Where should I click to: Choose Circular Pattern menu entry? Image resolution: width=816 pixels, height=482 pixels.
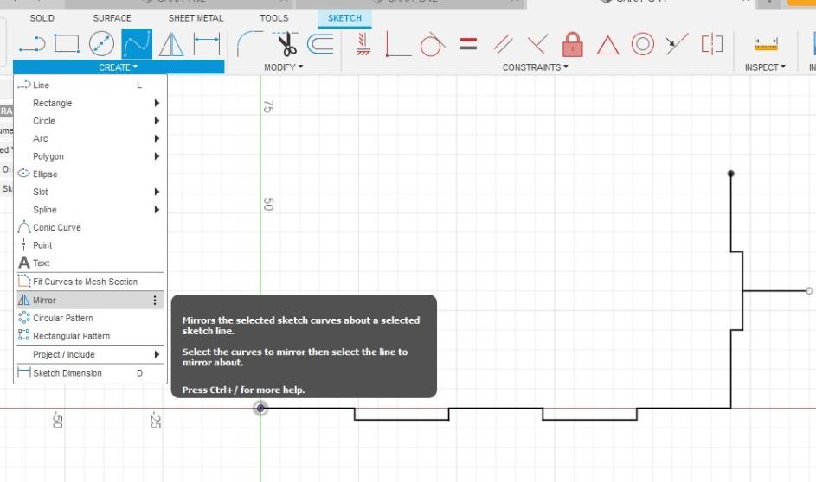pyautogui.click(x=89, y=318)
